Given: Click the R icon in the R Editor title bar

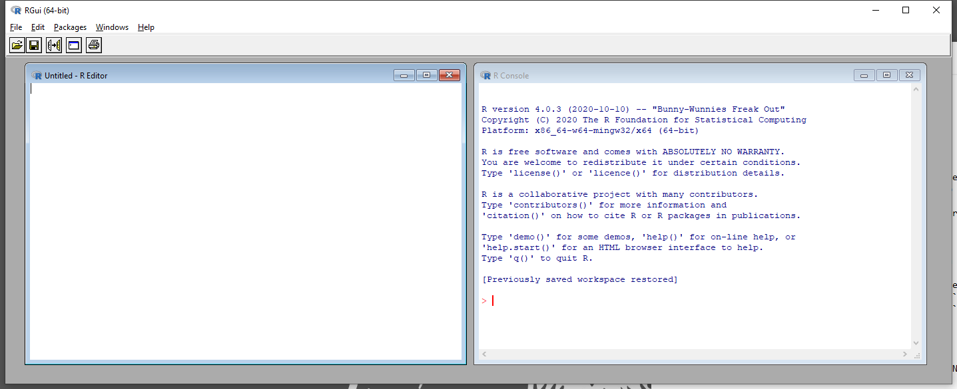Looking at the screenshot, I should tap(37, 75).
